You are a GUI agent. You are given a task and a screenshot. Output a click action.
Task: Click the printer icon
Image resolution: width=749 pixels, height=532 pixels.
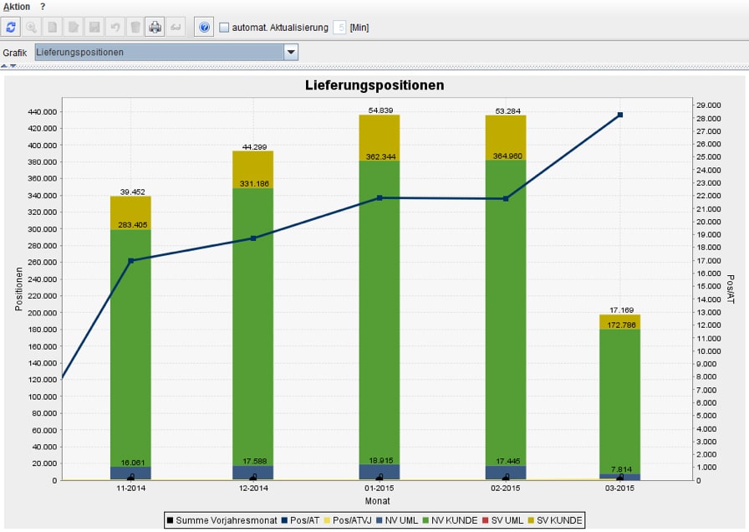point(155,28)
